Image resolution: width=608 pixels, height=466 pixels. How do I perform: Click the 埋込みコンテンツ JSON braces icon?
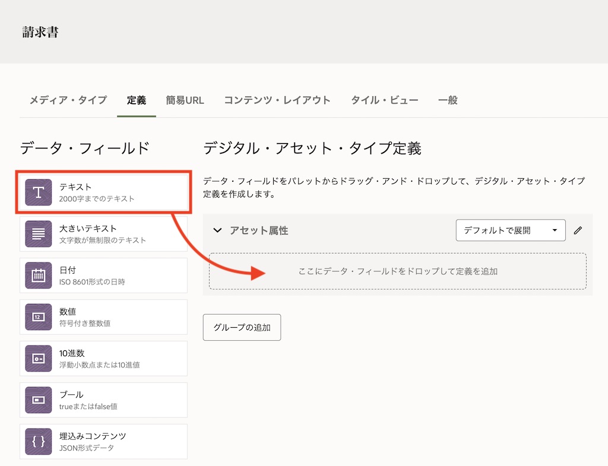click(39, 442)
